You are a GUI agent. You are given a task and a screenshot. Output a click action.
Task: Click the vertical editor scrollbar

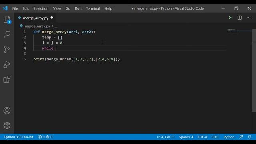(254, 70)
